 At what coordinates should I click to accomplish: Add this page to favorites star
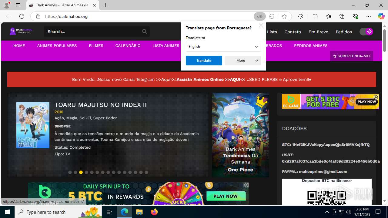[x=284, y=16]
